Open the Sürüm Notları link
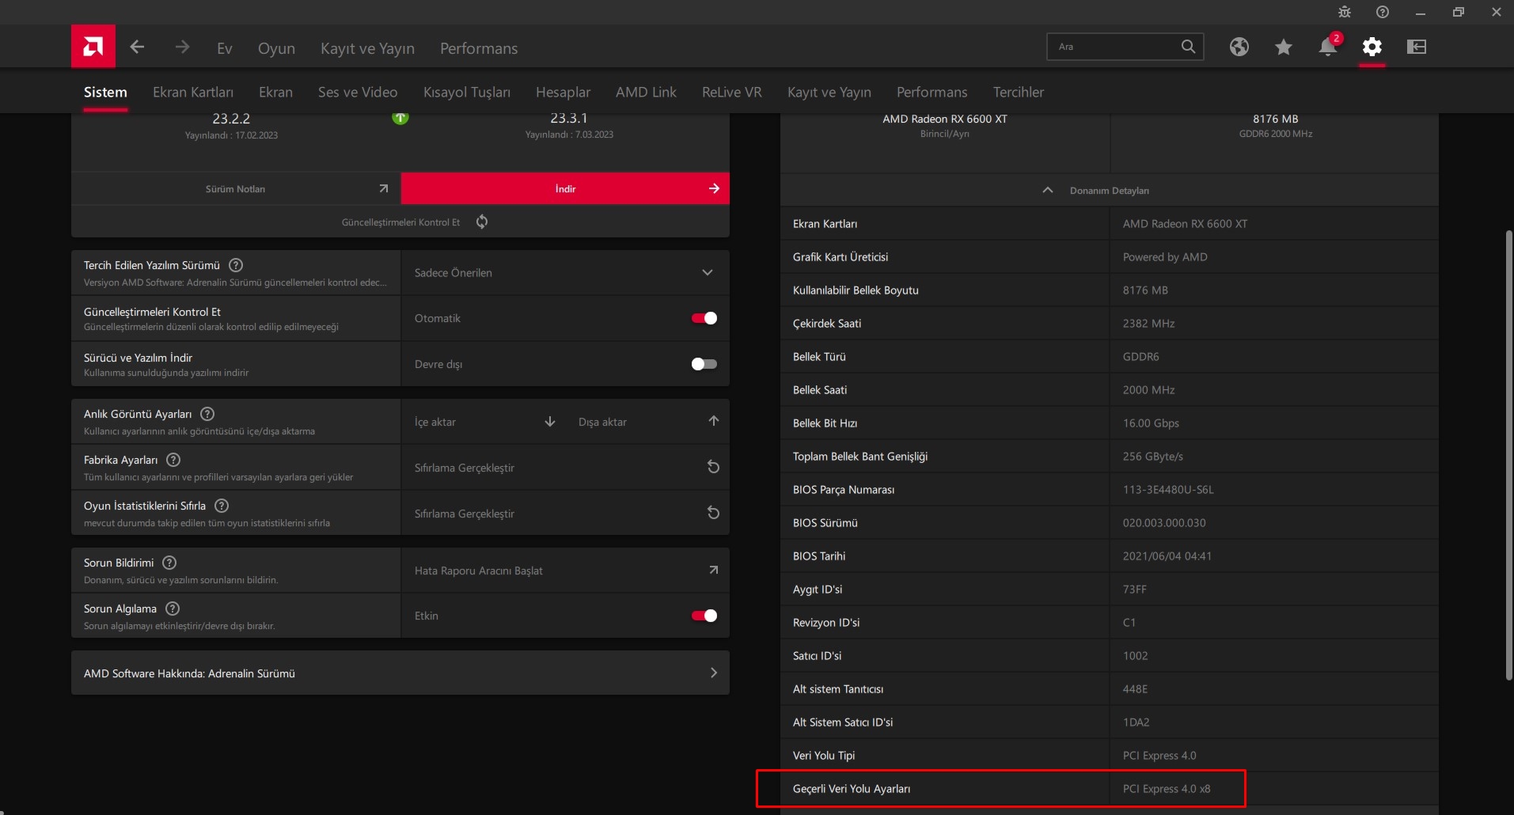Viewport: 1514px width, 815px height. [234, 188]
